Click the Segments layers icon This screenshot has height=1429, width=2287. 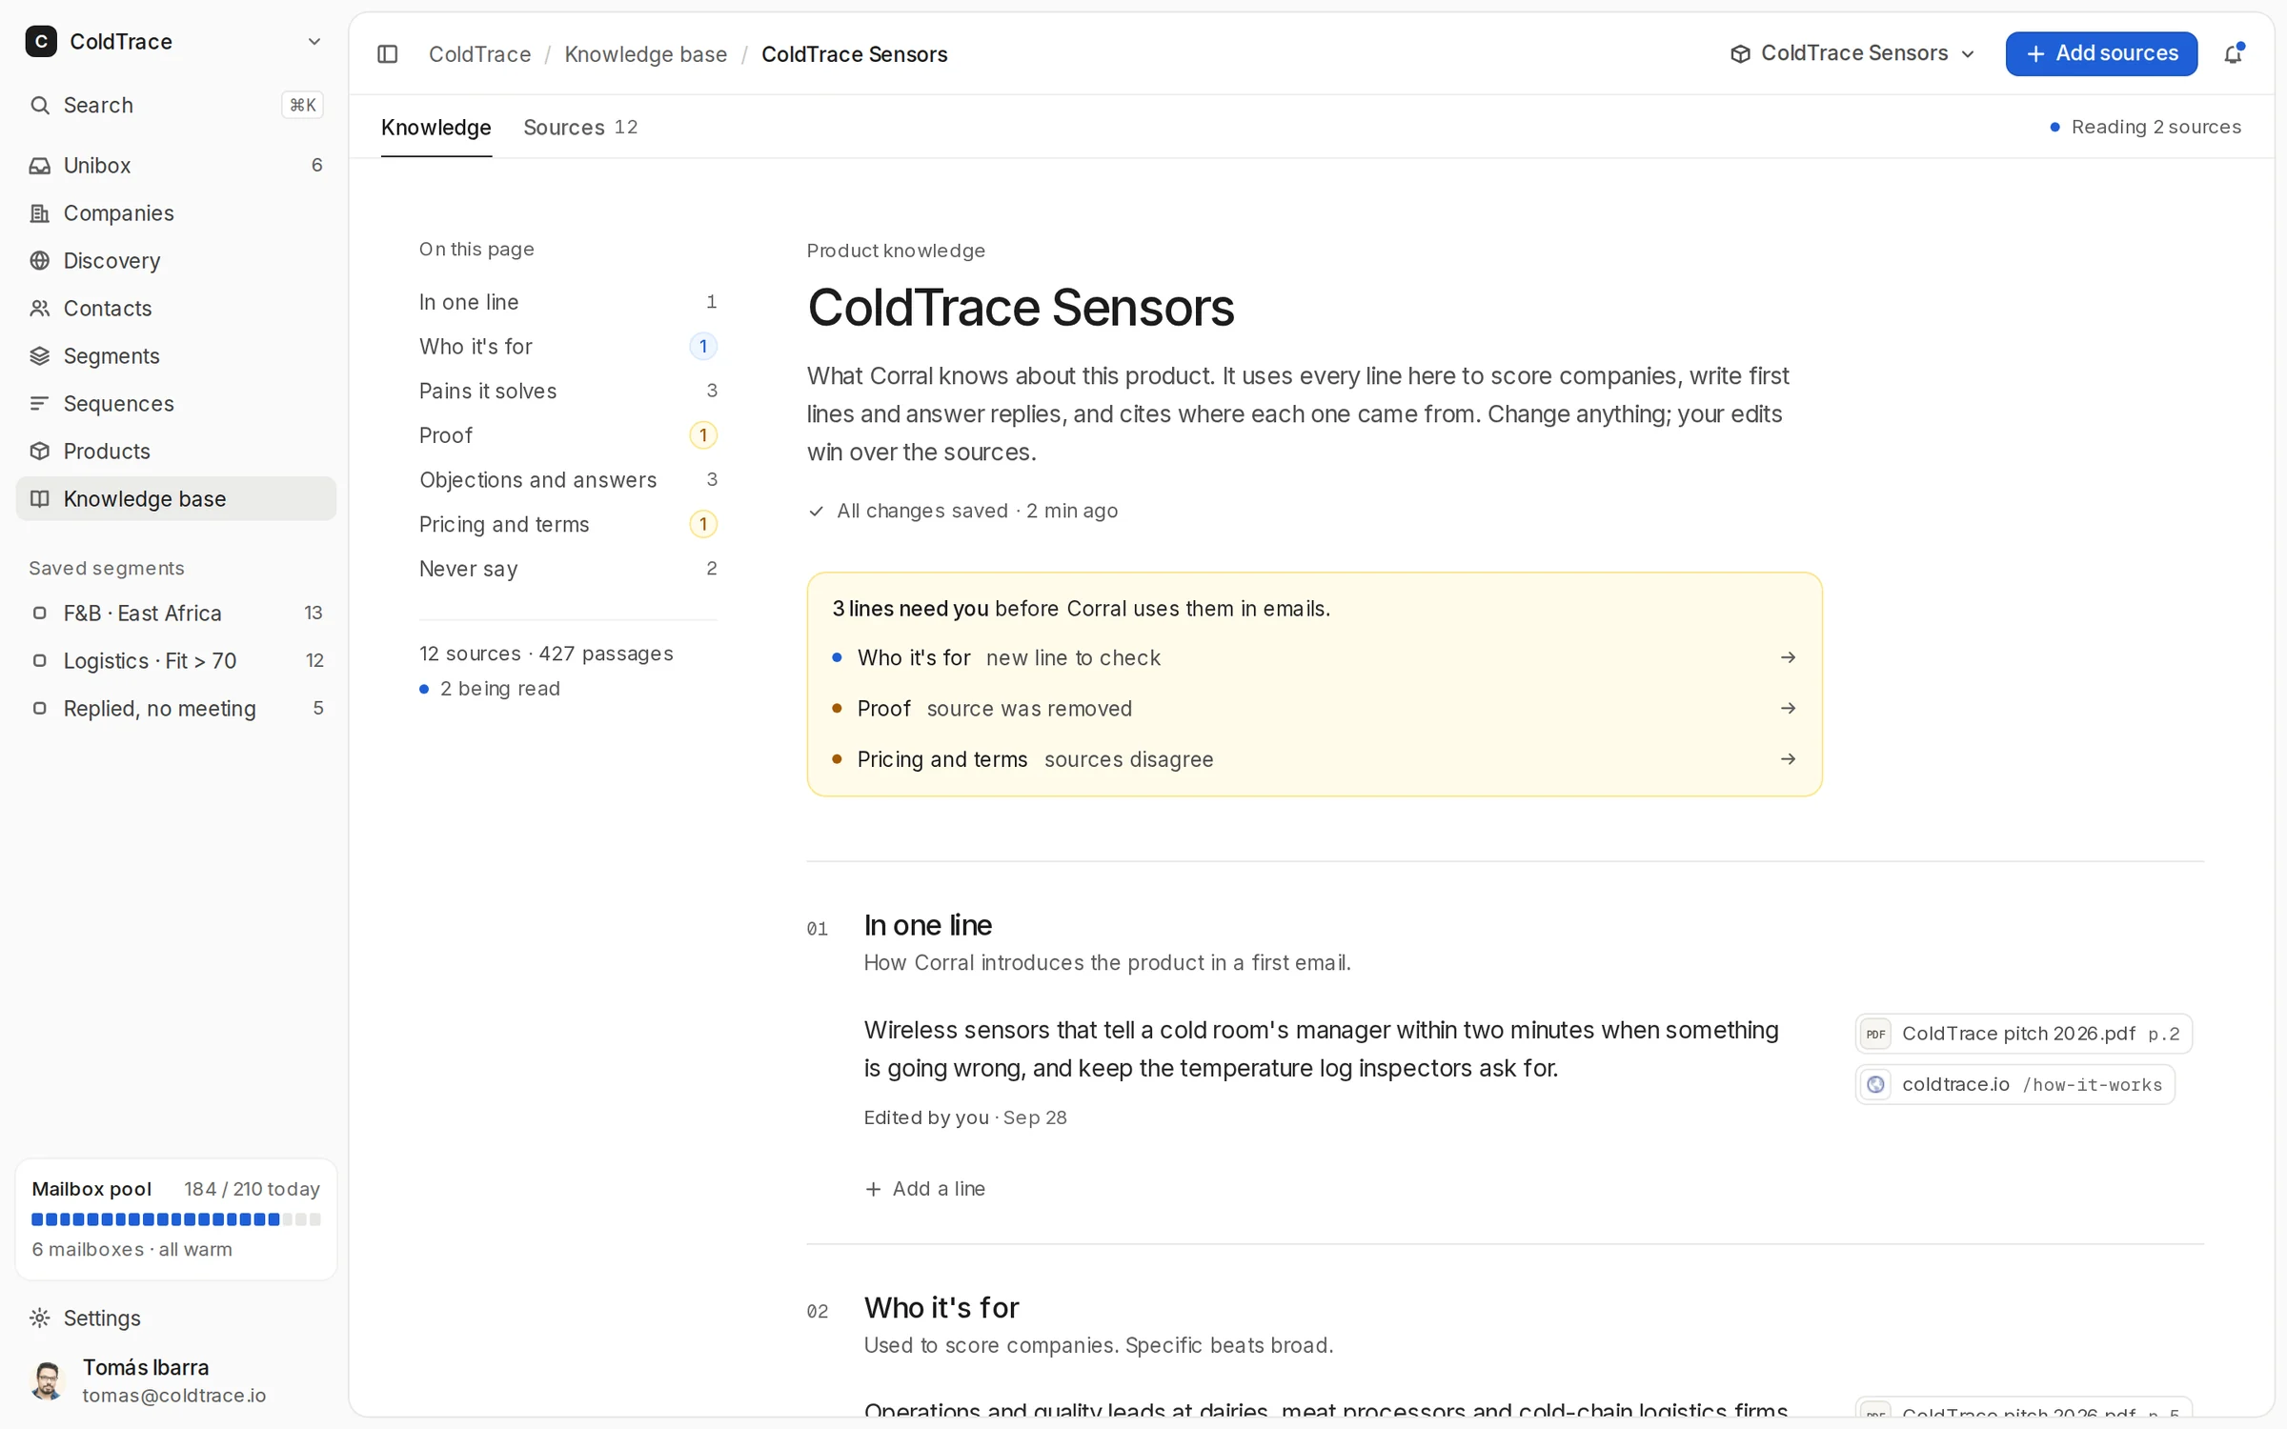coord(40,356)
